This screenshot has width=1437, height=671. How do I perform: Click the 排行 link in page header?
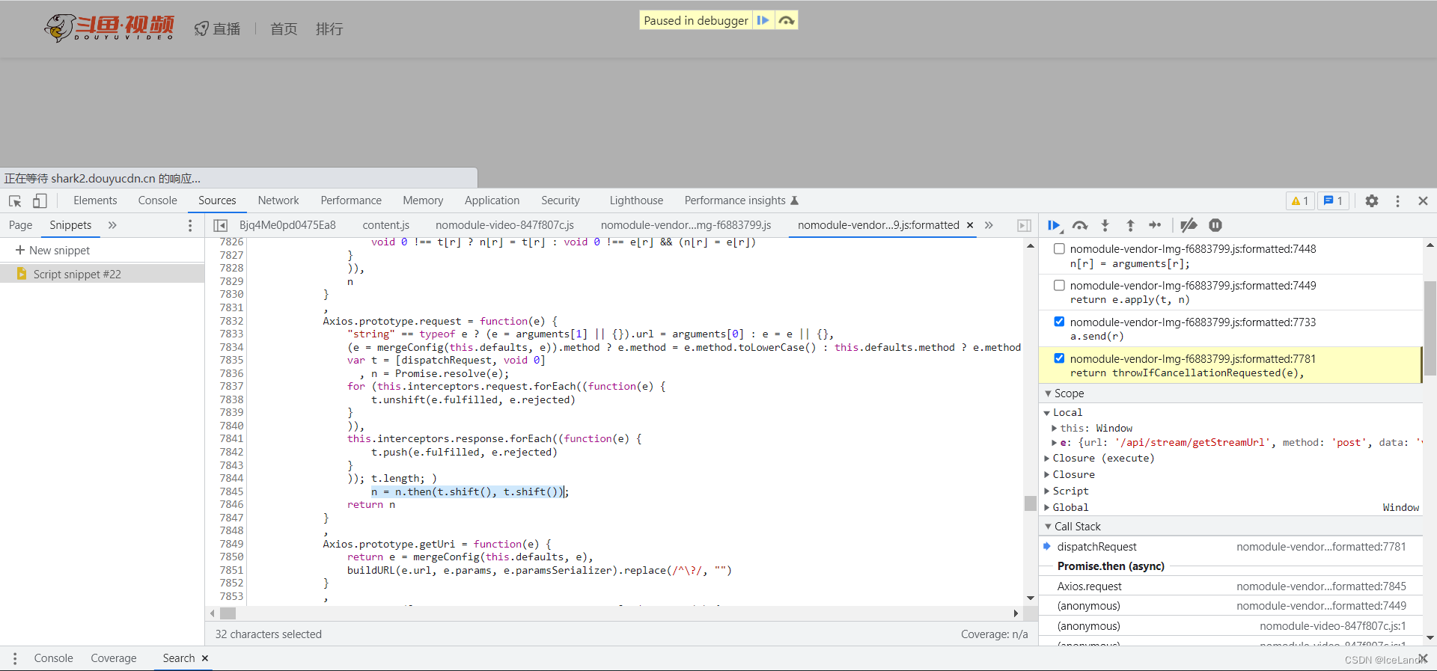click(x=329, y=28)
